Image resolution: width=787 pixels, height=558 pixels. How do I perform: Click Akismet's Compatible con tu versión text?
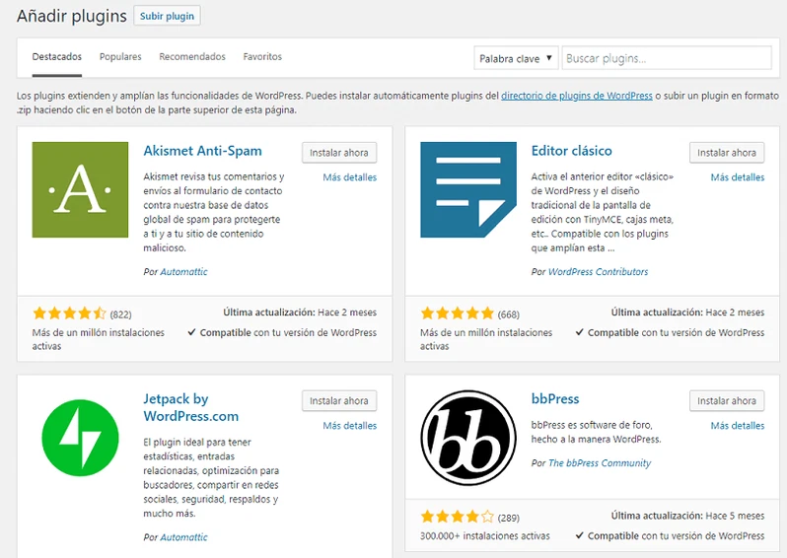[x=282, y=332]
